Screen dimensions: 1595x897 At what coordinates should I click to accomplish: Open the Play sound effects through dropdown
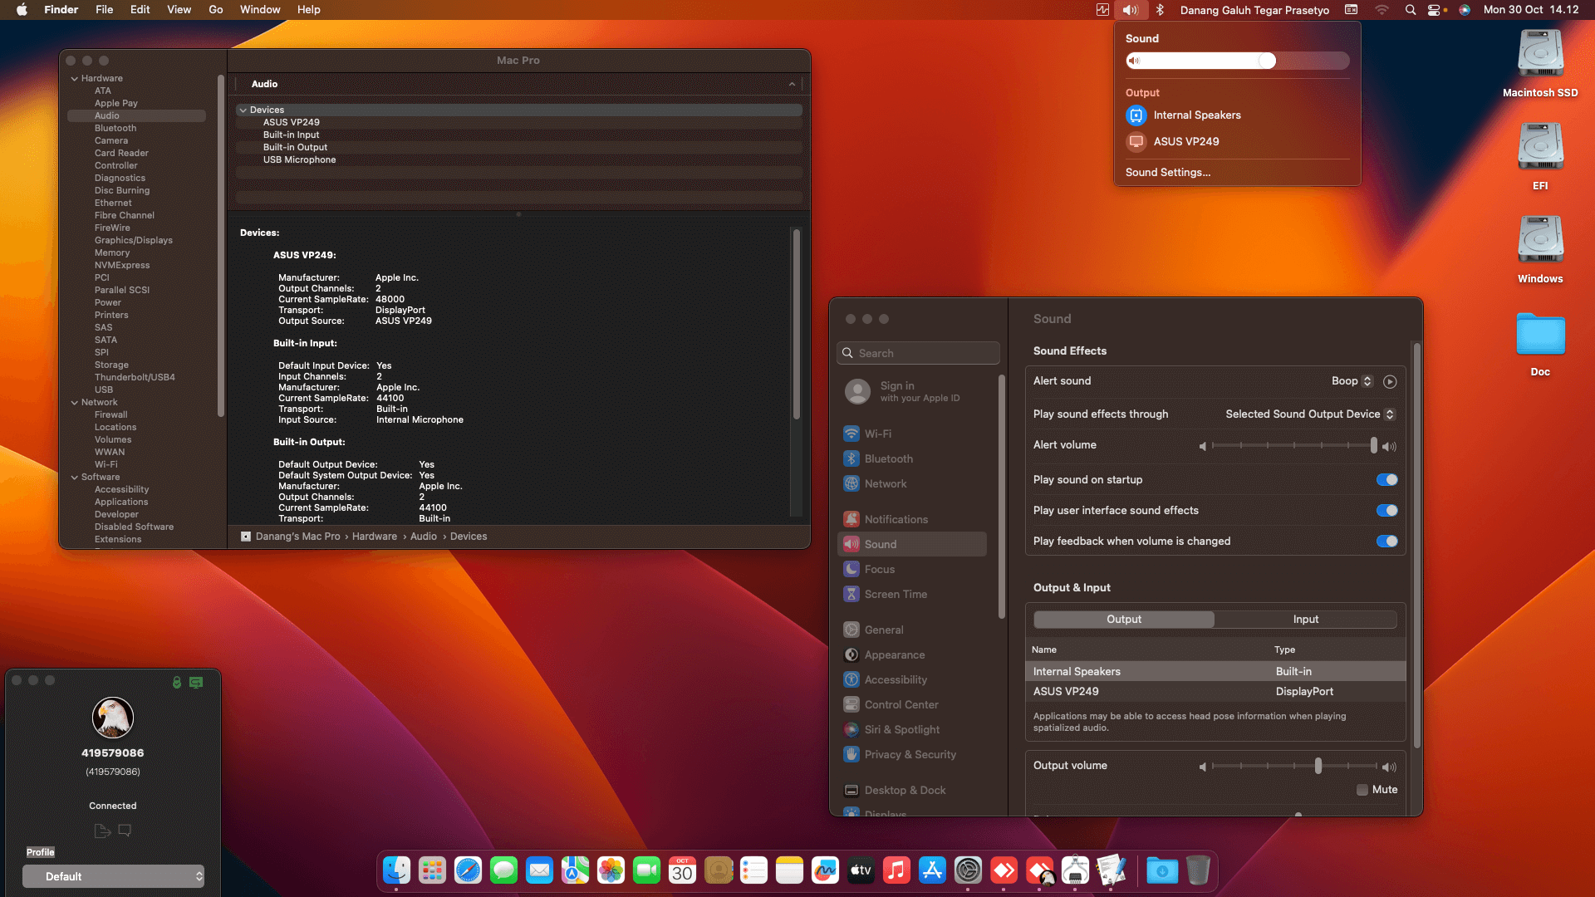(x=1310, y=414)
